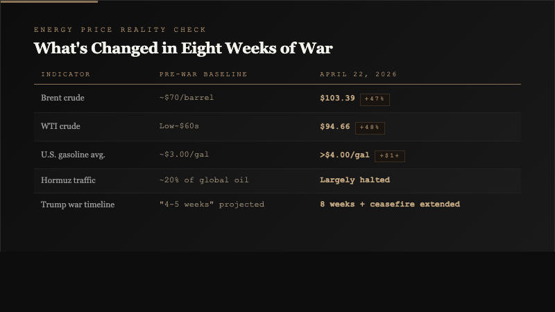Select the WTI crude row label
Viewport: 555px width, 312px height.
pyautogui.click(x=60, y=126)
